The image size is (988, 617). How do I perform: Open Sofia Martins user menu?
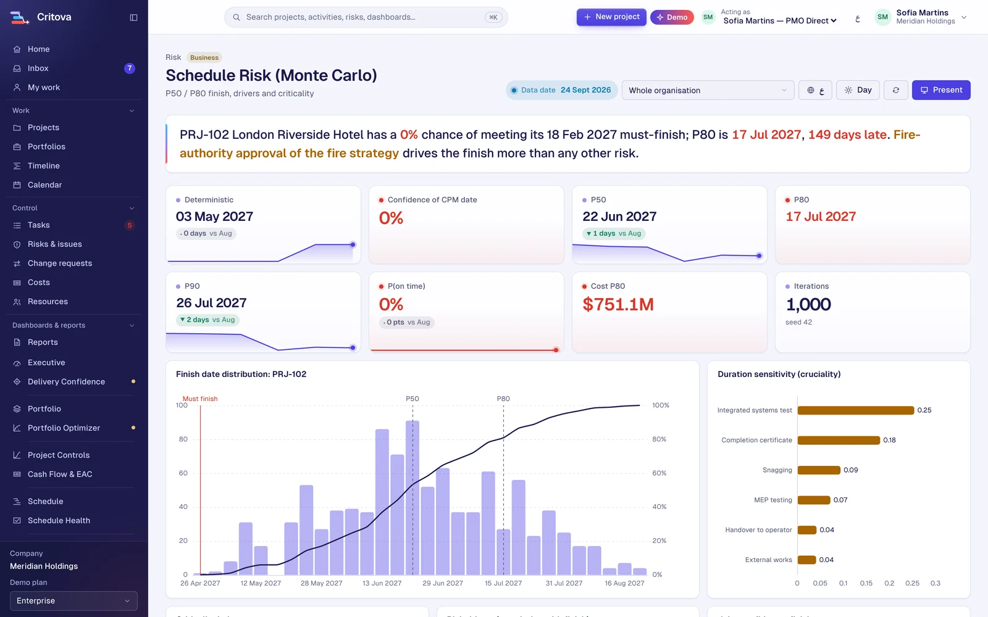(920, 17)
